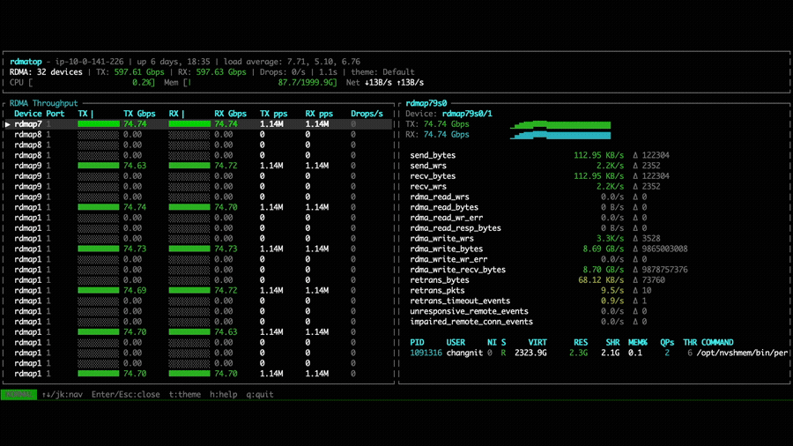Click the COMMAND column header

pos(715,342)
